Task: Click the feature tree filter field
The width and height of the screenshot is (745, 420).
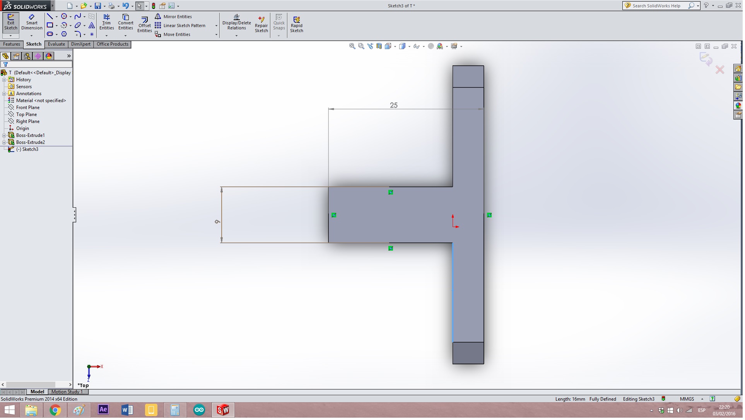Action: pos(39,65)
